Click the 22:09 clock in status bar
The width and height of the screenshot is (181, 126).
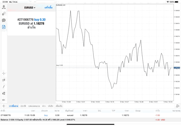(5, 2)
